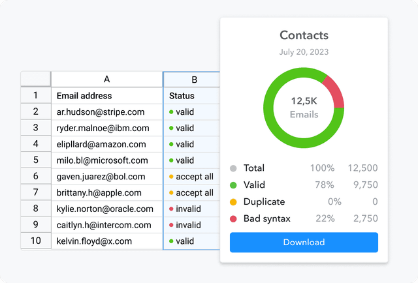Select row header 8
The height and width of the screenshot is (283, 418).
coord(36,209)
